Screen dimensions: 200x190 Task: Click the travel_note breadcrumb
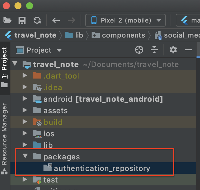coord(31,35)
